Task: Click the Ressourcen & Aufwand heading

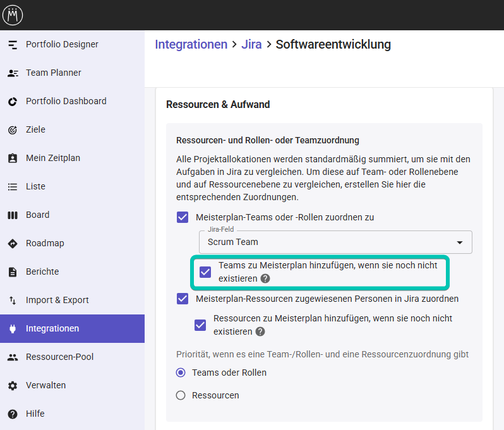Action: (218, 105)
